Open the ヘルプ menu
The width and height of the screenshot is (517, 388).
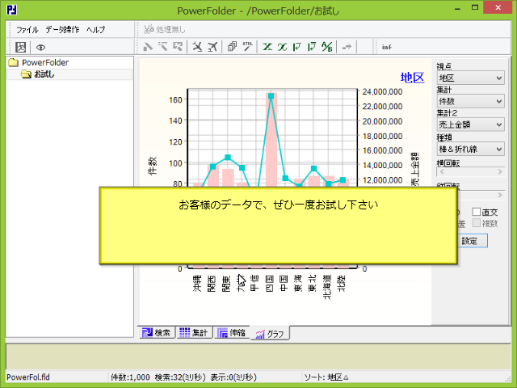coord(96,30)
